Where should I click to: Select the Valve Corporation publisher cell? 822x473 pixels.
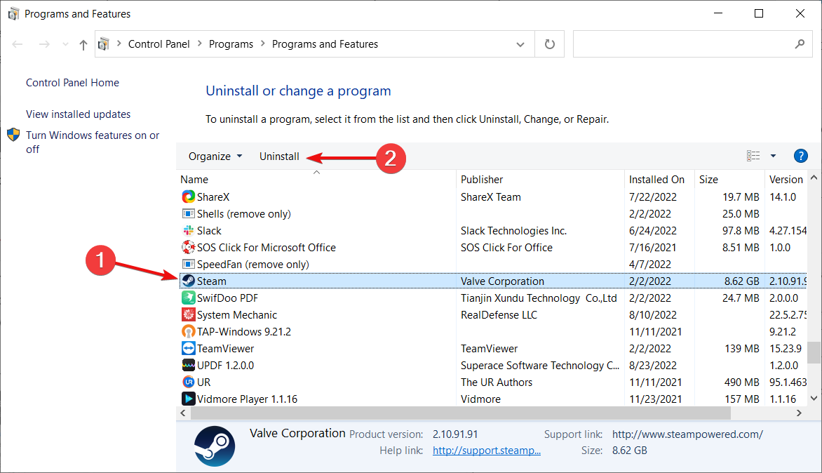(x=502, y=281)
